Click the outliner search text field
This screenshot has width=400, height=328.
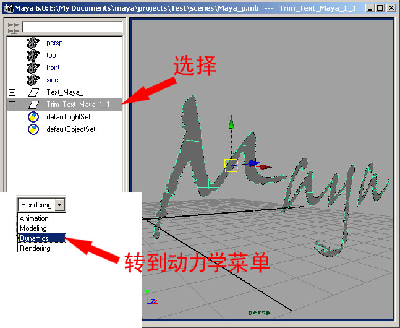point(72,27)
